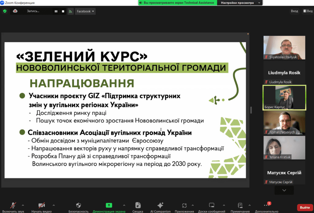This screenshot has width=314, height=213.
Task: Open the Вид view menu
Action: (x=308, y=11)
